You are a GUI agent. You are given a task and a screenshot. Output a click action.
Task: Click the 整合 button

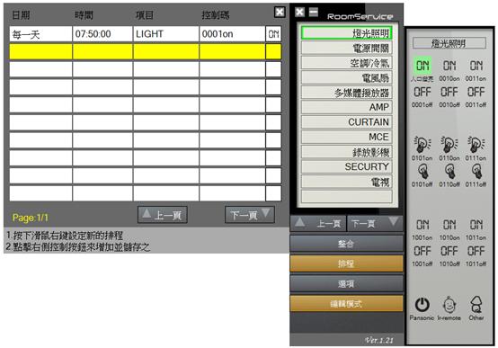(346, 244)
